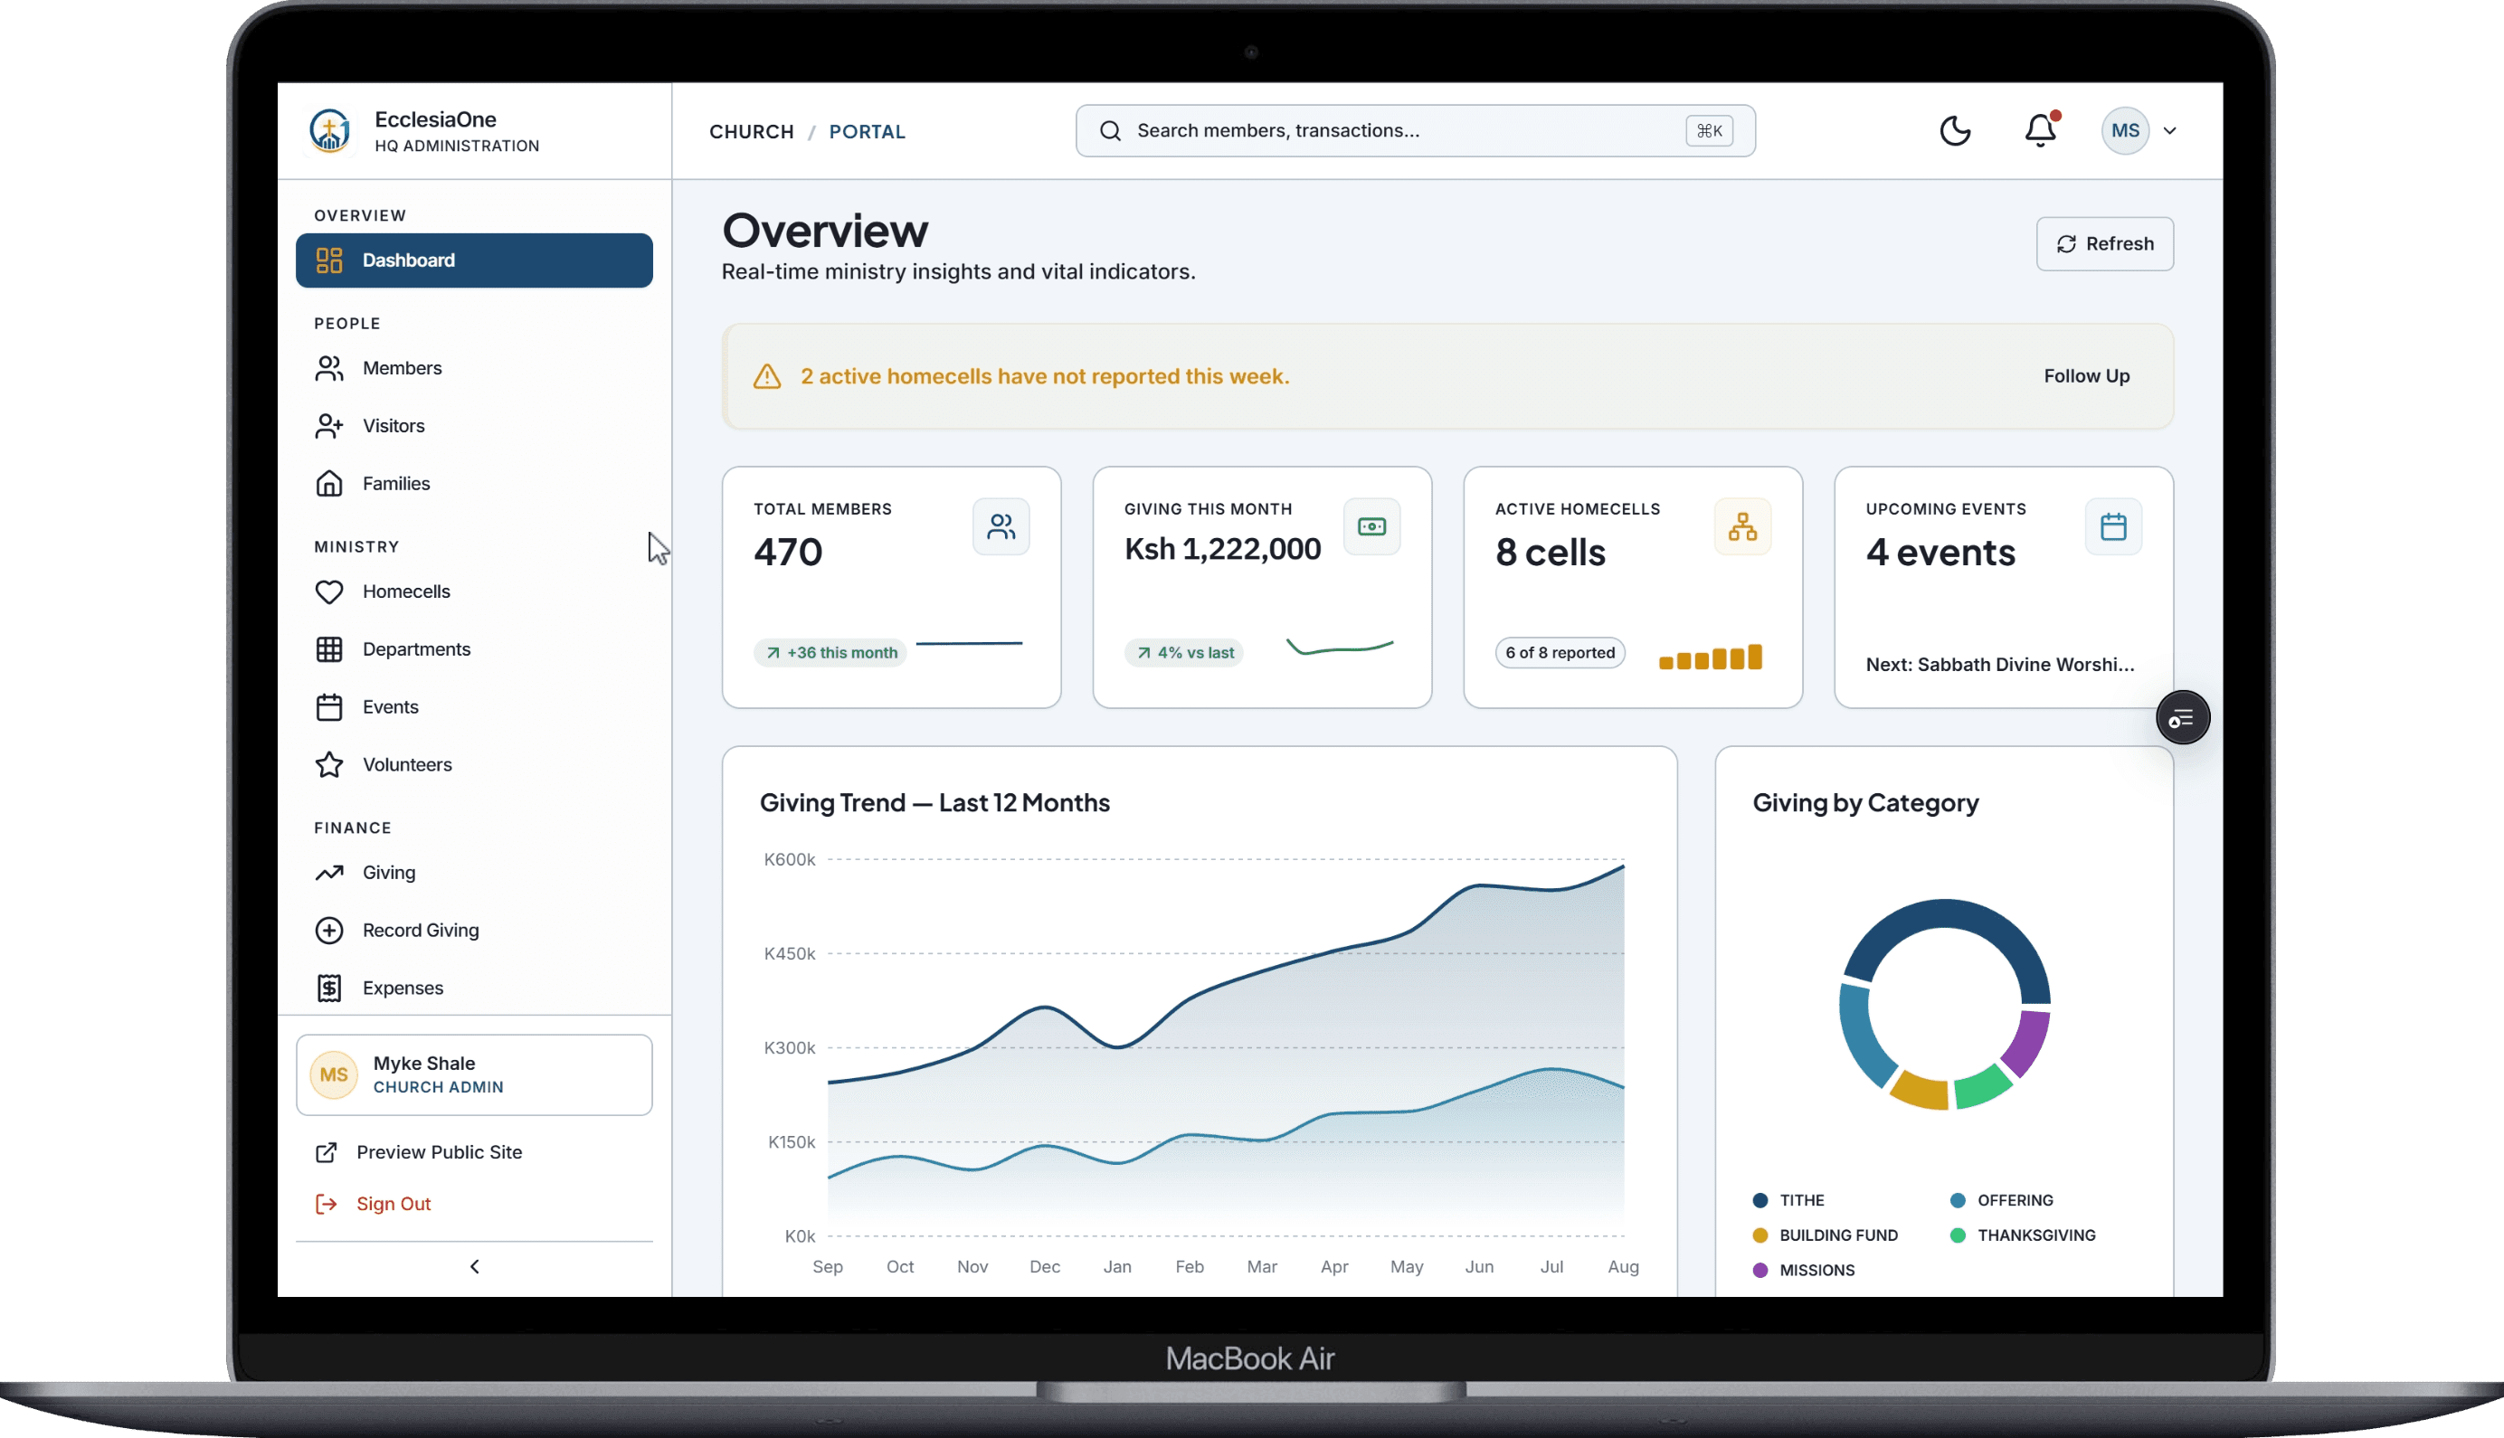Click the ⌘K shortcut badge in search

click(1709, 130)
